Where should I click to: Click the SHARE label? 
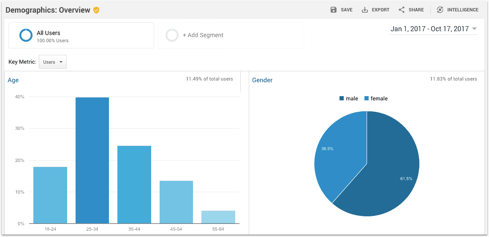click(x=416, y=10)
